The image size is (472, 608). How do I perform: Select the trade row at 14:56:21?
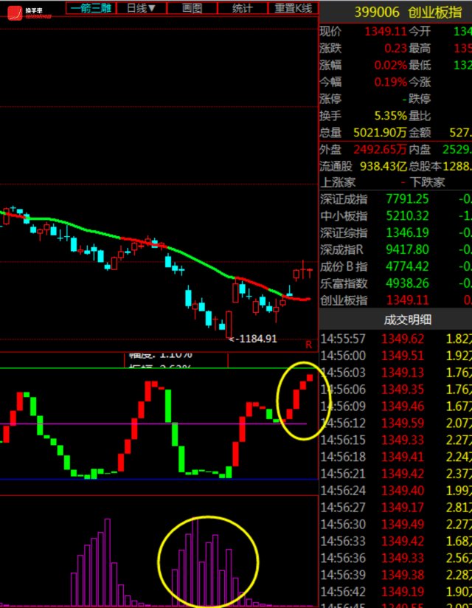tap(395, 474)
